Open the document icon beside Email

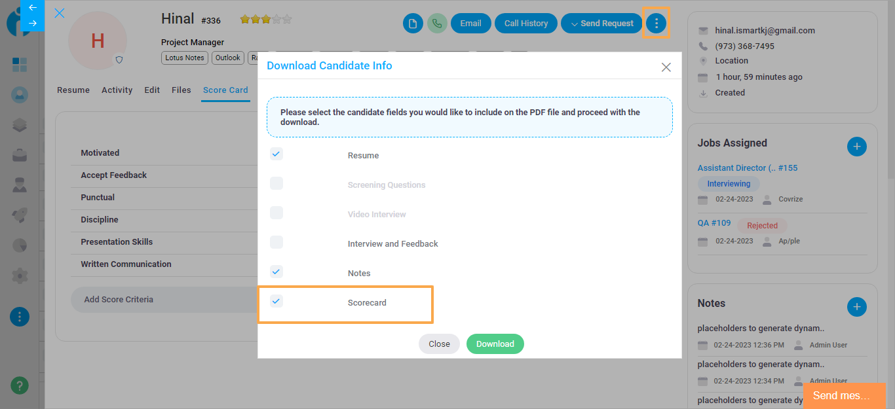[413, 24]
